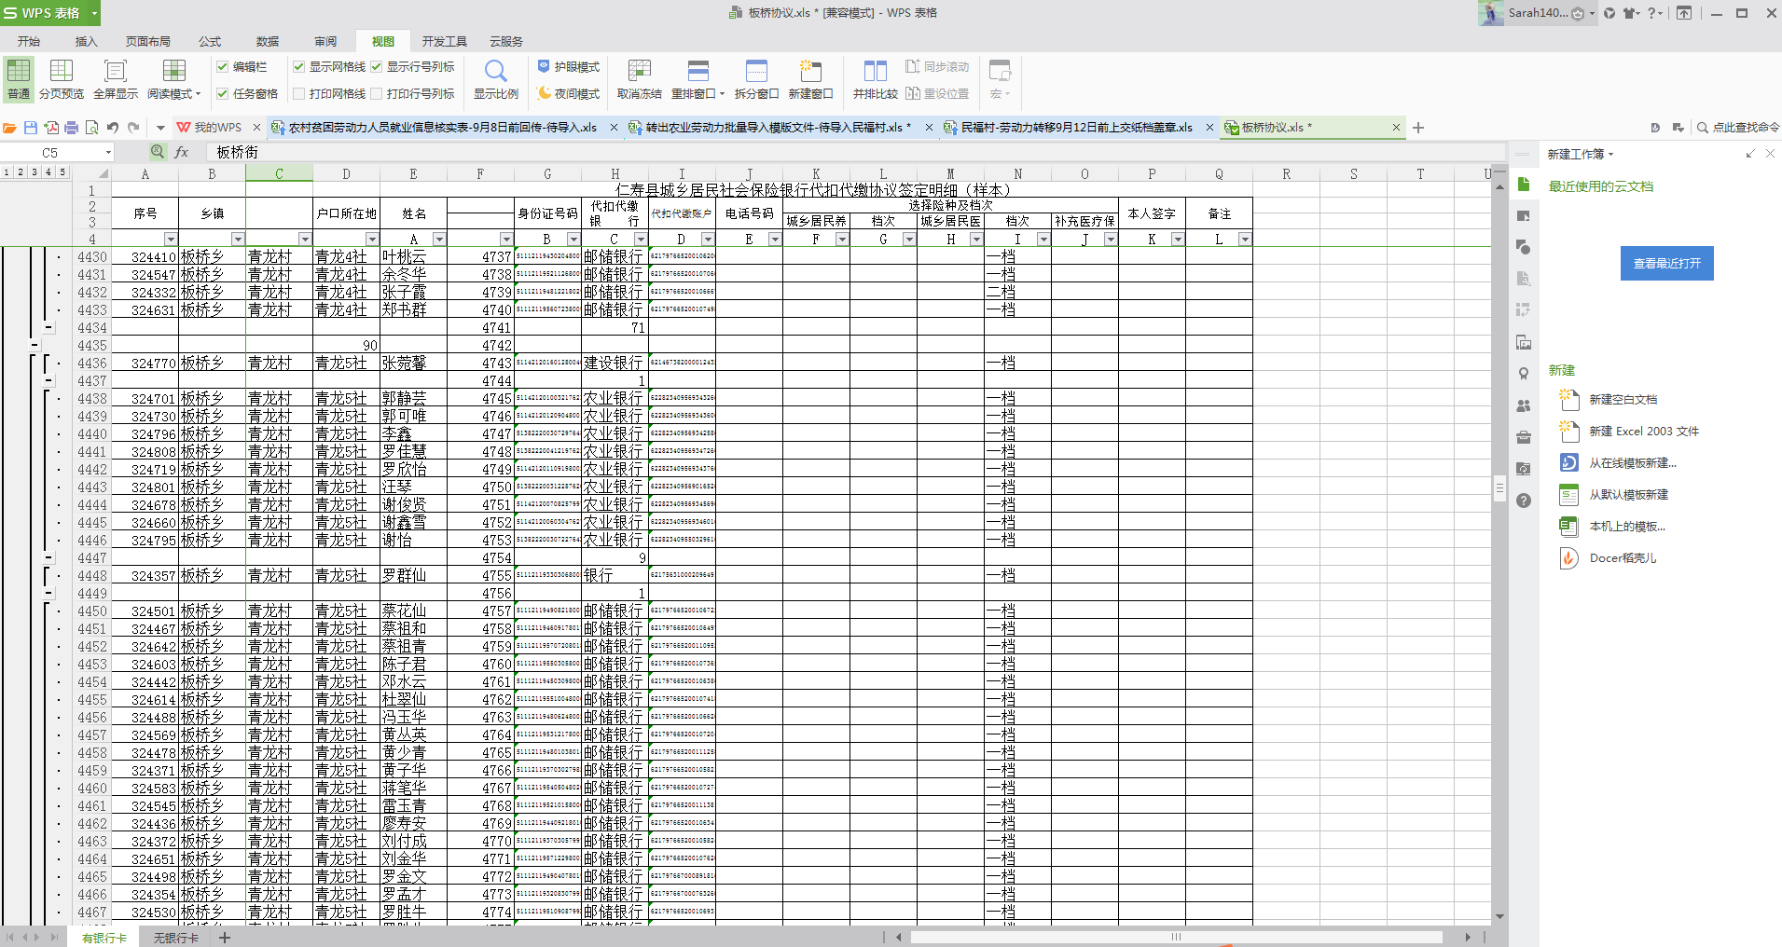Viewport: 1782px width, 947px height.
Task: Open filter dropdown for 序号 column
Action: [171, 240]
